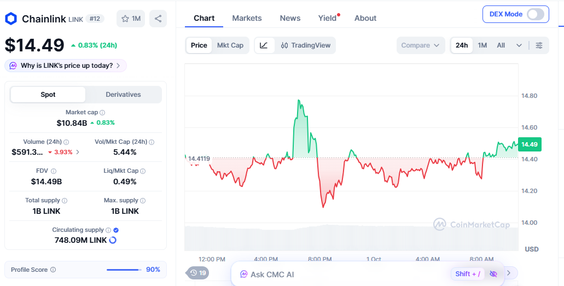
Task: Open Volume (24h) info icon
Action: click(x=66, y=142)
